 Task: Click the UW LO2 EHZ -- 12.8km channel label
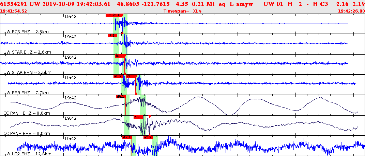tap(28, 154)
